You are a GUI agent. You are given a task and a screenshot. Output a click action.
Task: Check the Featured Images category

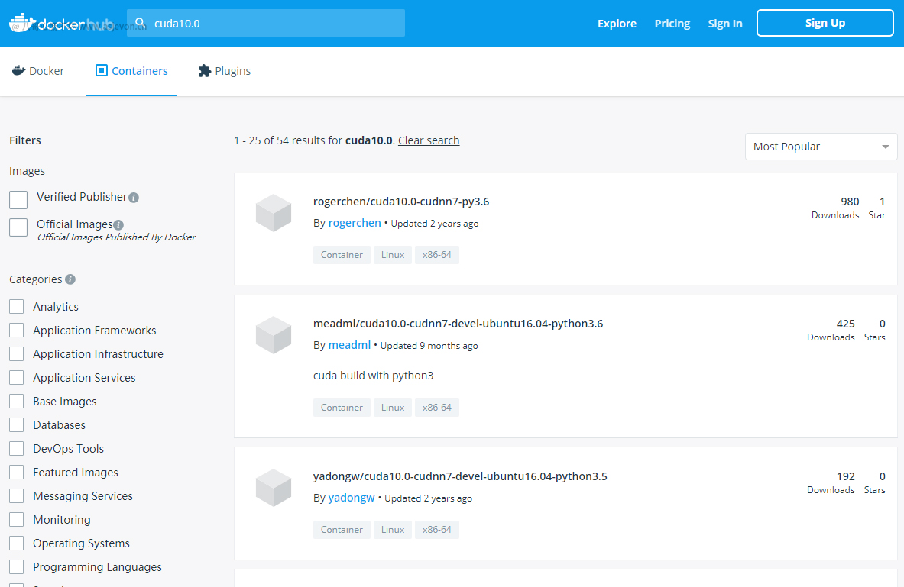click(x=17, y=472)
